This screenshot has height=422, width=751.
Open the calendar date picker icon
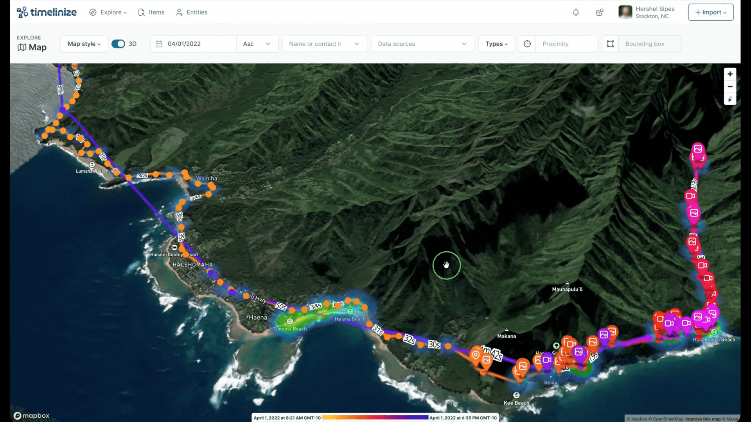(x=159, y=44)
